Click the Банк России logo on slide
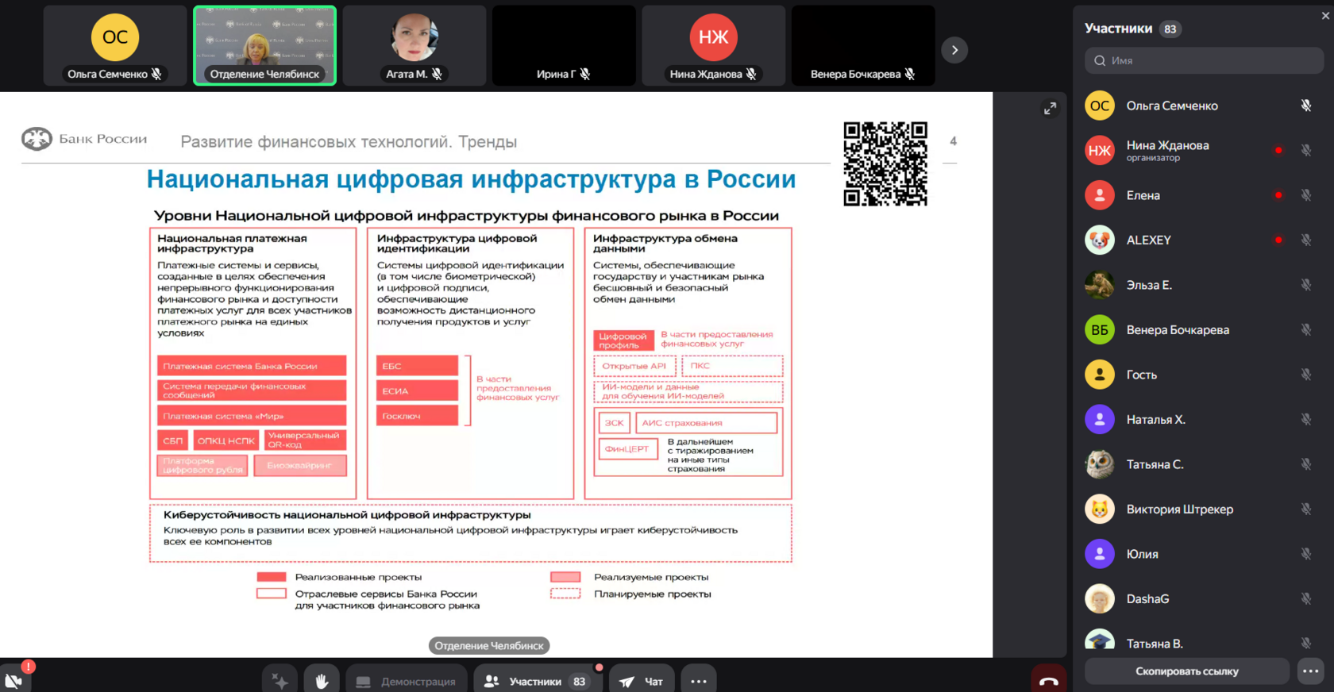This screenshot has height=692, width=1334. click(84, 139)
